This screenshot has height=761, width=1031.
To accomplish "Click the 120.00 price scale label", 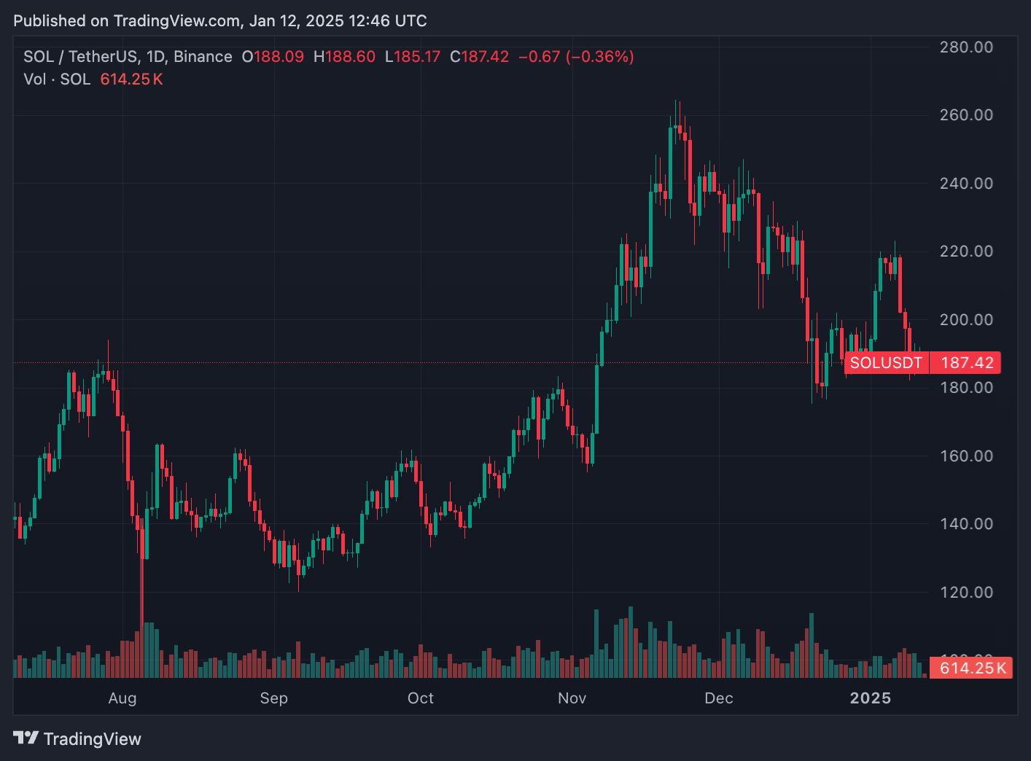I will (966, 593).
